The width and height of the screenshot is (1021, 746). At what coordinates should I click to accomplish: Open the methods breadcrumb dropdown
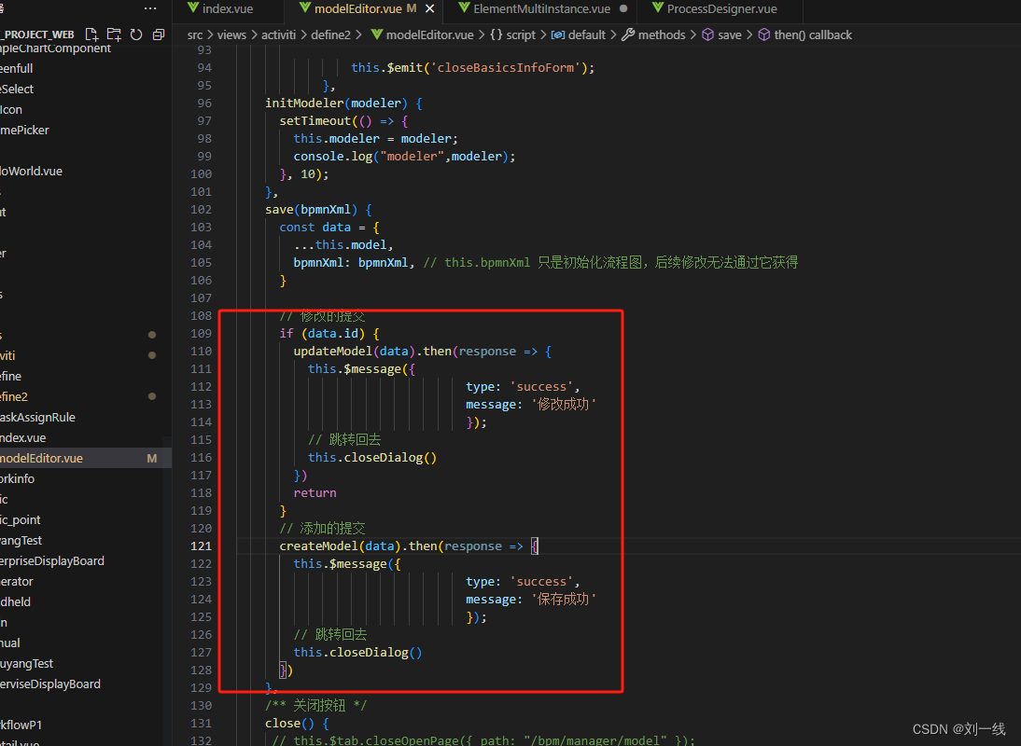[662, 35]
